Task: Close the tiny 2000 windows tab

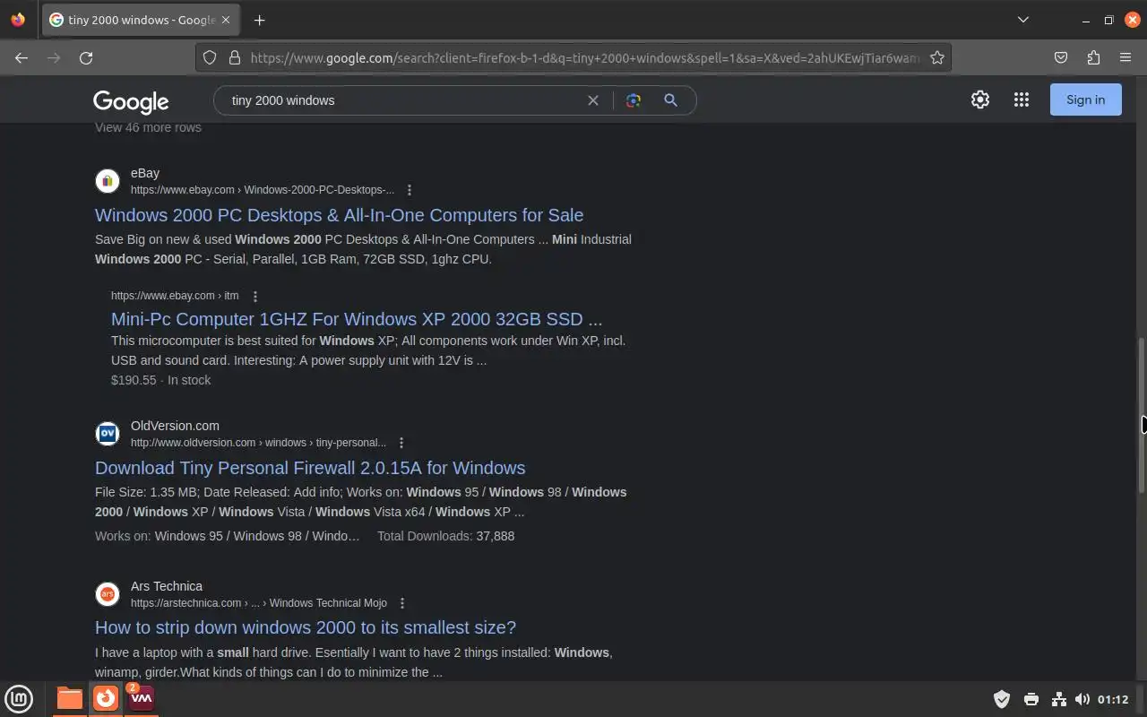Action: click(226, 20)
